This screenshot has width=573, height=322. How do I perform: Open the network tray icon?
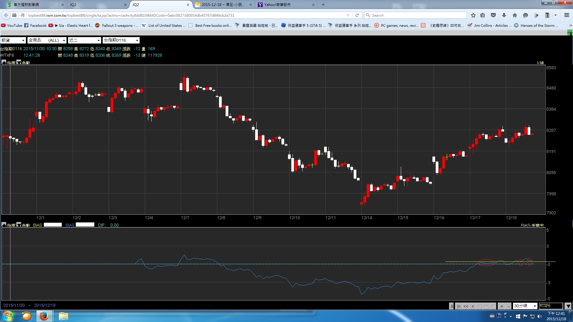532,316
